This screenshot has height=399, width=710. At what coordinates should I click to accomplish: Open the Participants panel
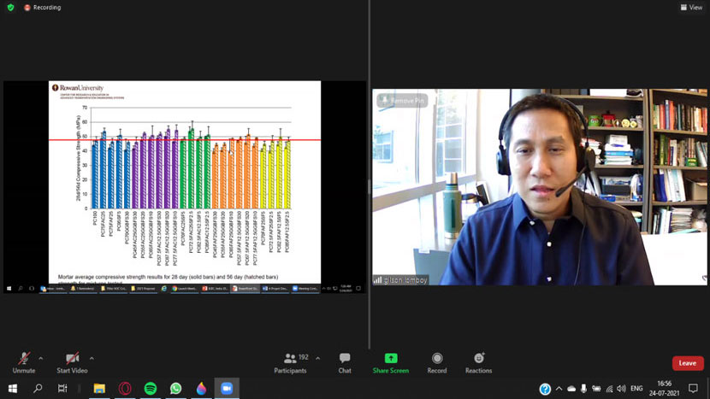pos(290,362)
